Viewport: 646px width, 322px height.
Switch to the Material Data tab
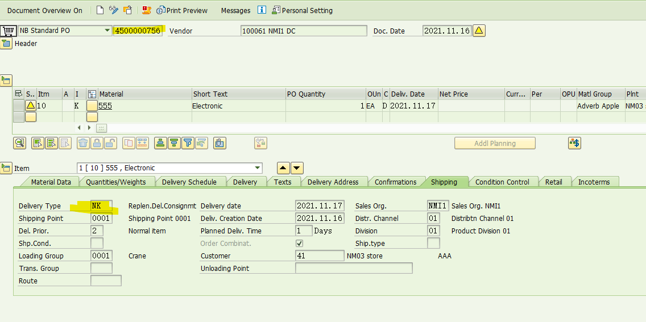(51, 182)
